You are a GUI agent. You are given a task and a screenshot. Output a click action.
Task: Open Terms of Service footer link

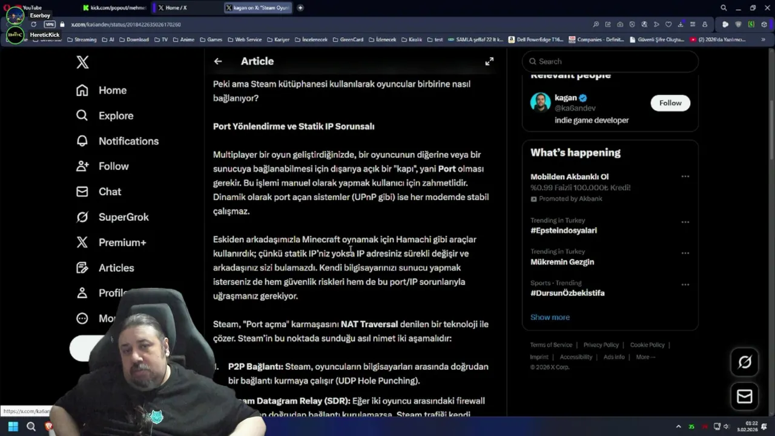[x=551, y=345]
